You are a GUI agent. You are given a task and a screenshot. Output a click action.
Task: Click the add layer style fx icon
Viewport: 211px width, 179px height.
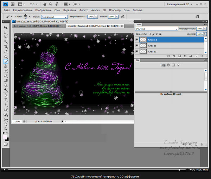[x=173, y=56]
